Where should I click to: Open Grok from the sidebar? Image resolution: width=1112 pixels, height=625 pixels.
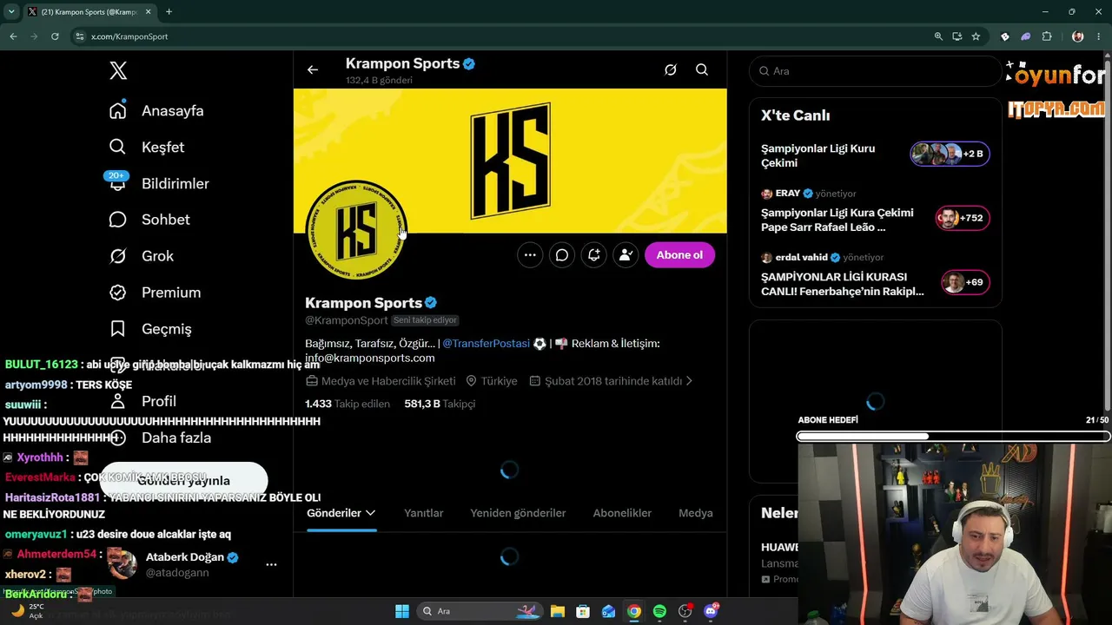141,256
